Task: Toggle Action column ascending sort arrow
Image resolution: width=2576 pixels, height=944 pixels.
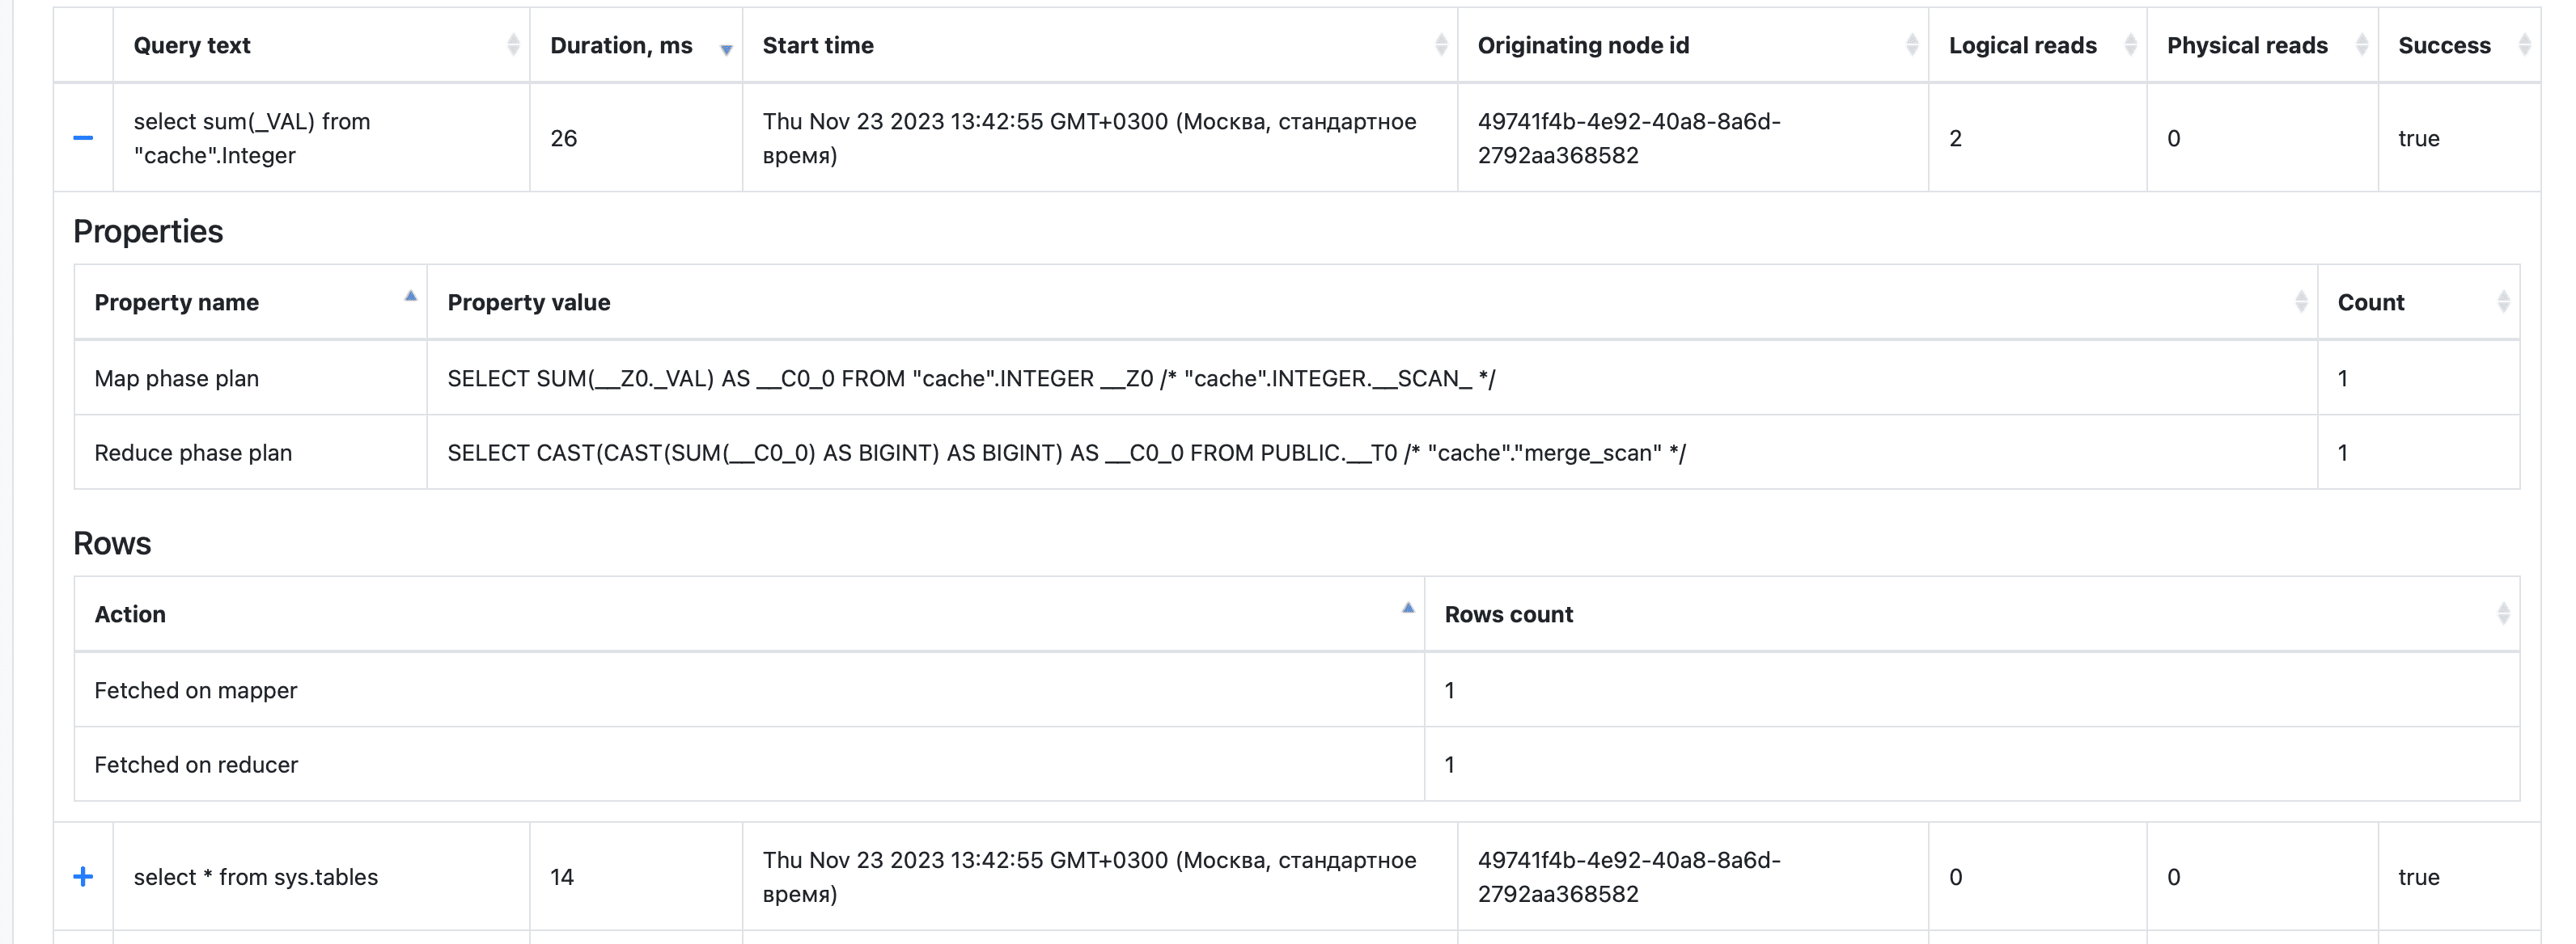Action: pos(1407,609)
